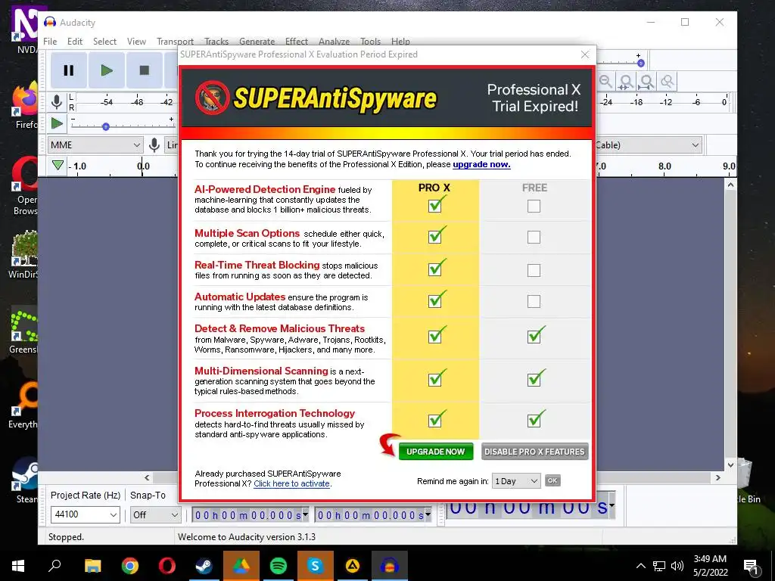The height and width of the screenshot is (581, 775).
Task: Open the playback device dropdown ending in Cable)
Action: click(695, 144)
